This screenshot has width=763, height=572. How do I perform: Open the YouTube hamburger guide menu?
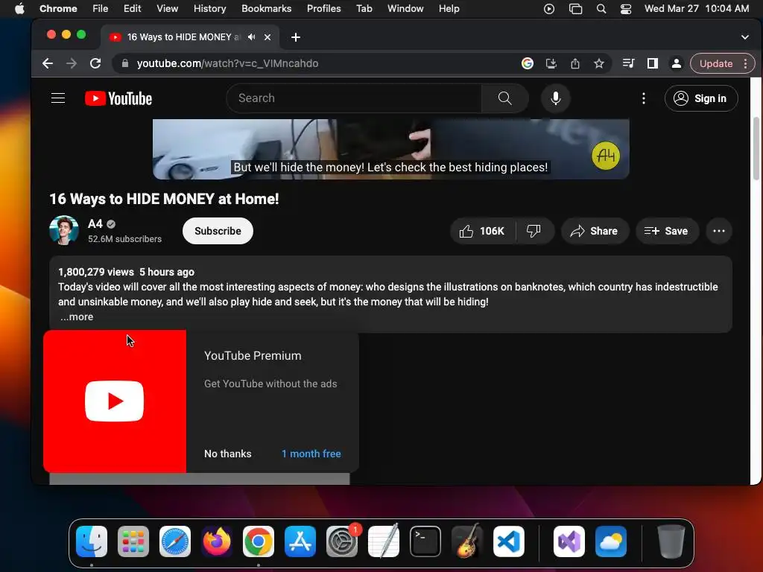(x=58, y=98)
